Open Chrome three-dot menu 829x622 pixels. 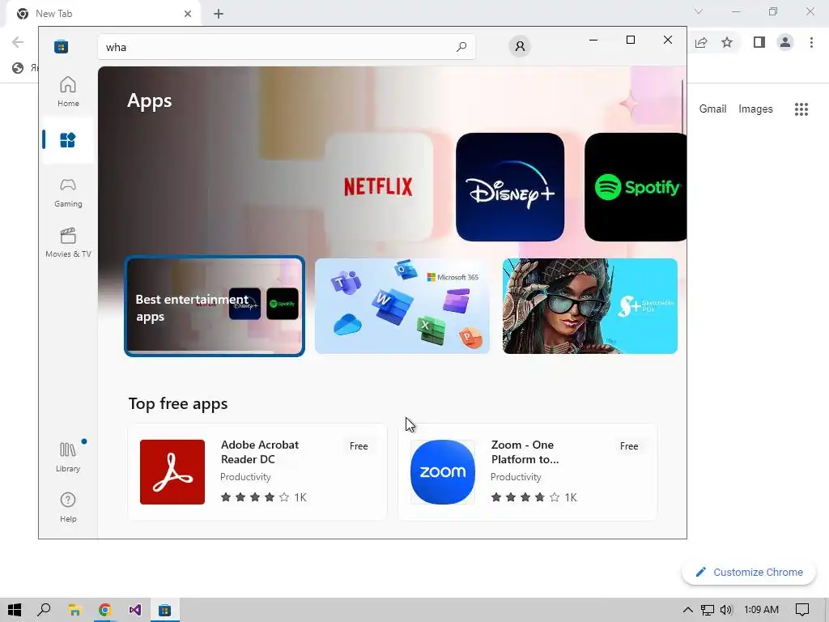811,42
